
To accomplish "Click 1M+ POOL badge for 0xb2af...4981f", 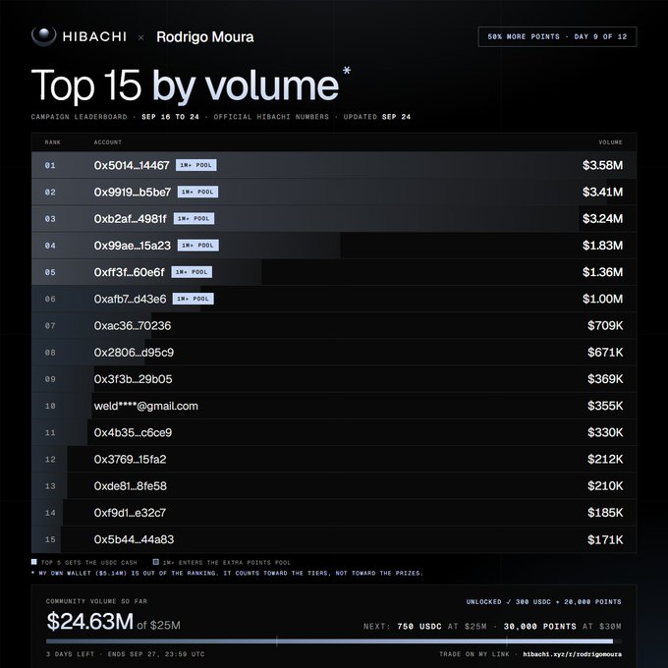I will [194, 218].
